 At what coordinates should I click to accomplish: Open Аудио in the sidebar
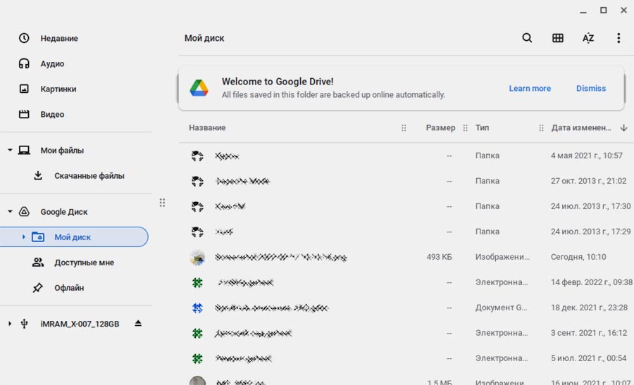[x=52, y=64]
